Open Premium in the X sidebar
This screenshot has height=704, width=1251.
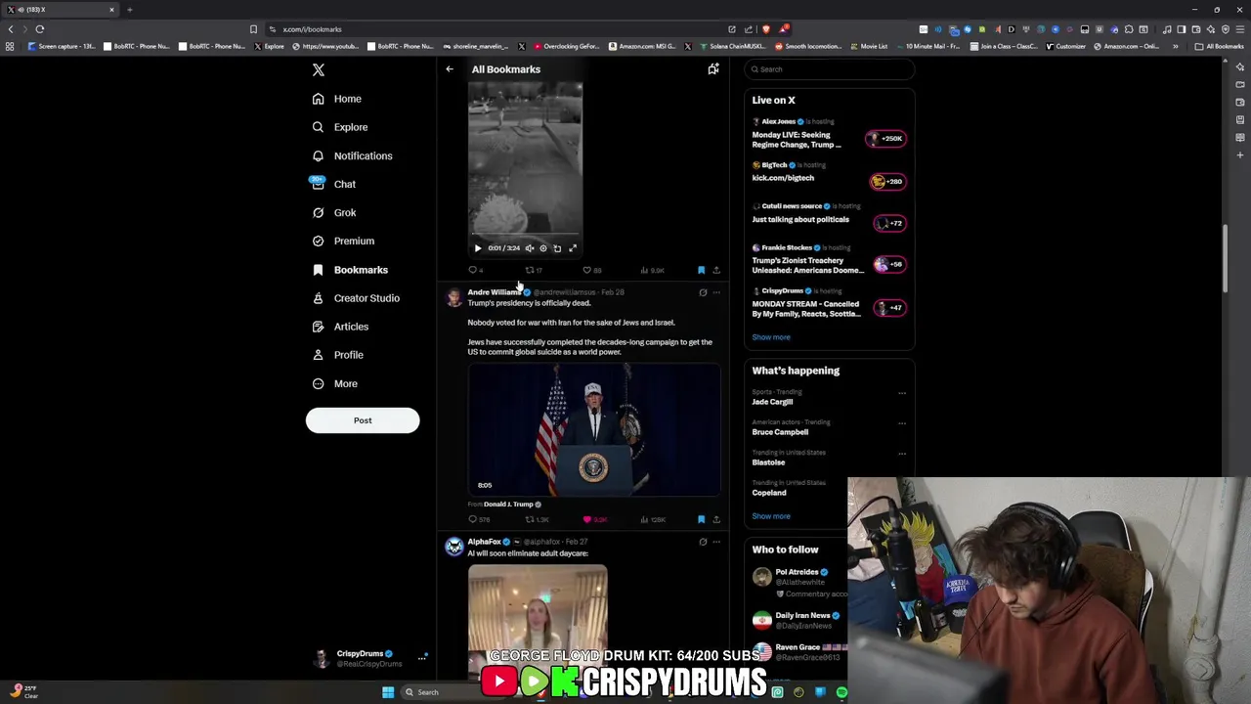coord(342,241)
